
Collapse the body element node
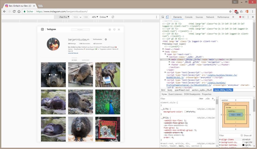(163, 52)
